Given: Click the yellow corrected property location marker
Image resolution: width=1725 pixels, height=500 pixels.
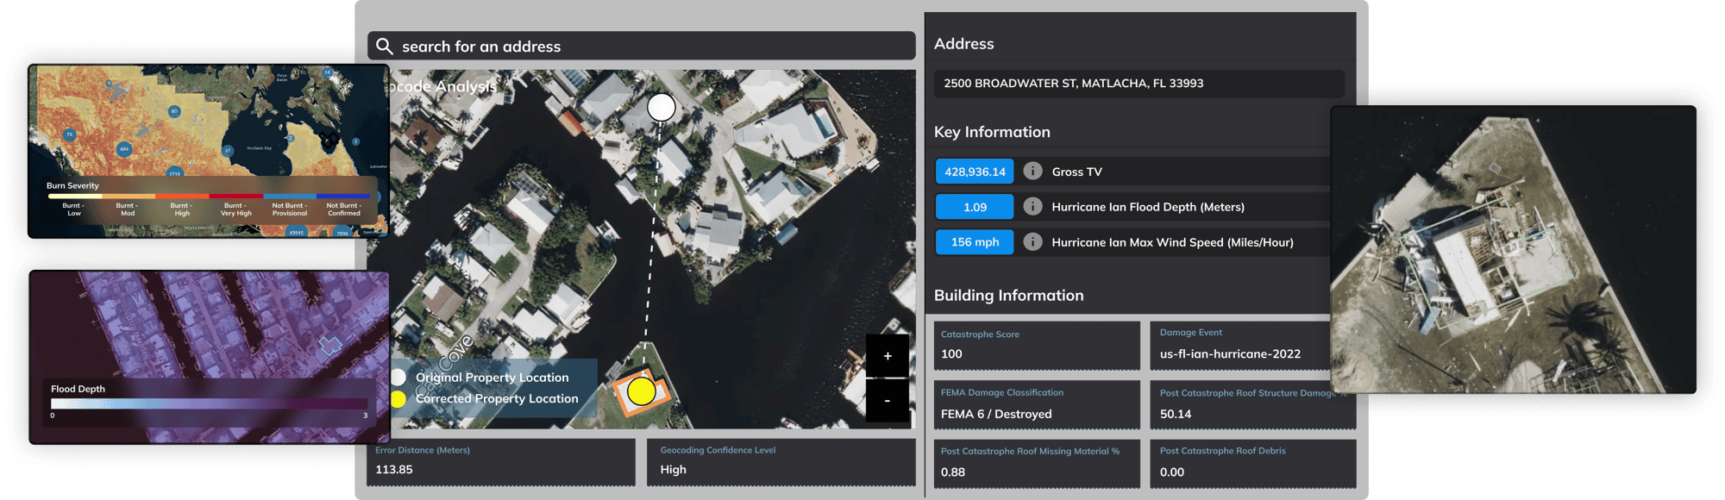Looking at the screenshot, I should pos(642,391).
